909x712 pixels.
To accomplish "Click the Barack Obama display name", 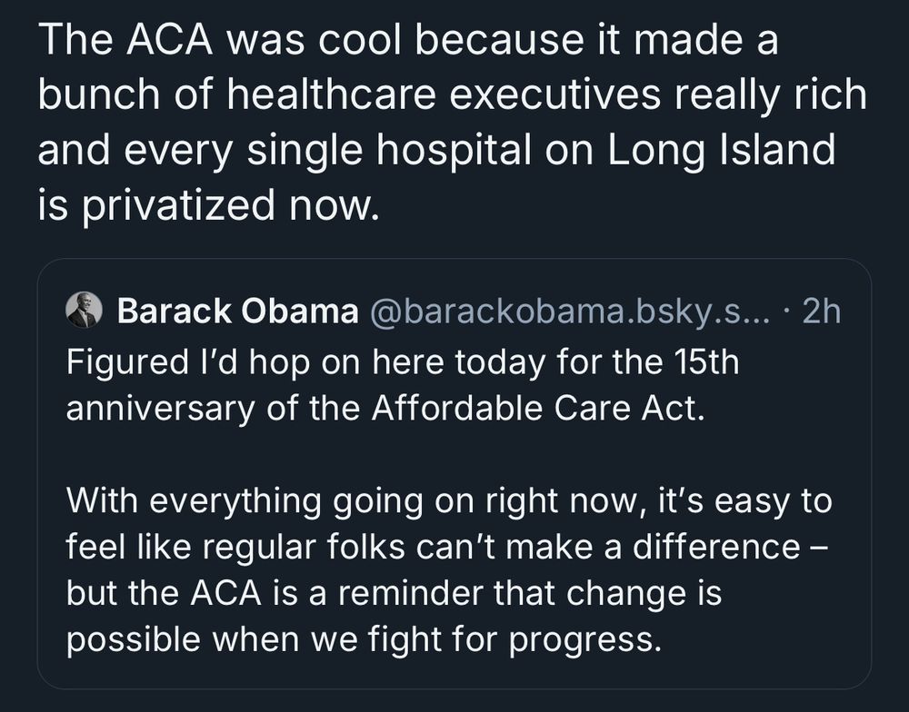I will point(238,311).
